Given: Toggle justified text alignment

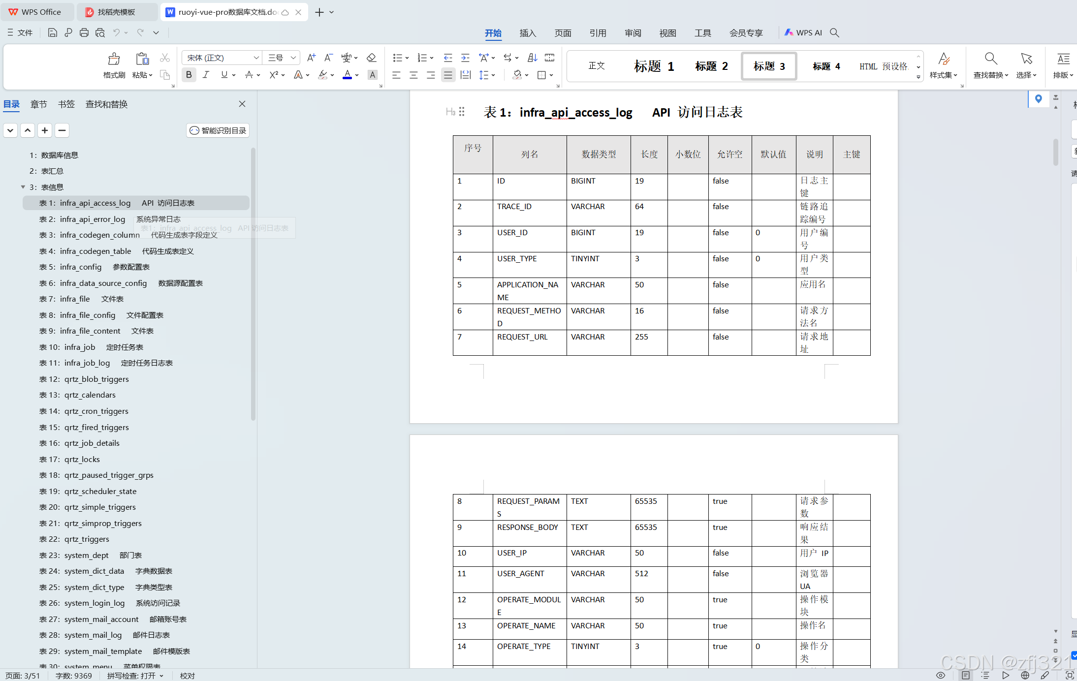Looking at the screenshot, I should [x=448, y=75].
